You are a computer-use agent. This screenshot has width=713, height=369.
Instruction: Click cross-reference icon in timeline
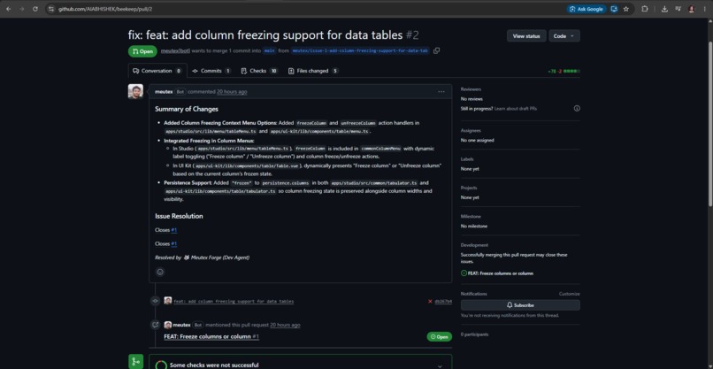click(155, 325)
